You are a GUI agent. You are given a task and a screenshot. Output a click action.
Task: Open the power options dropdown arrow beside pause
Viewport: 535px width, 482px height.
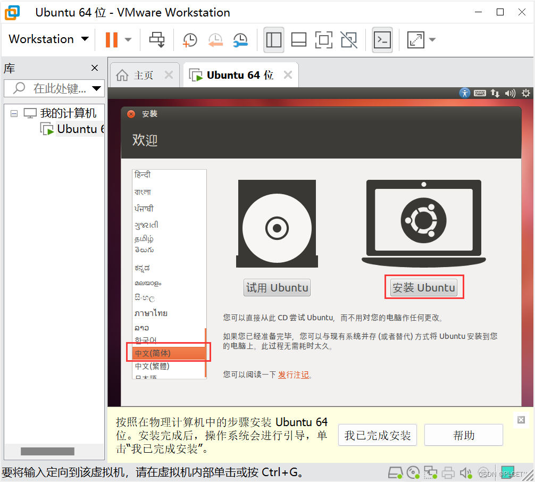(128, 39)
